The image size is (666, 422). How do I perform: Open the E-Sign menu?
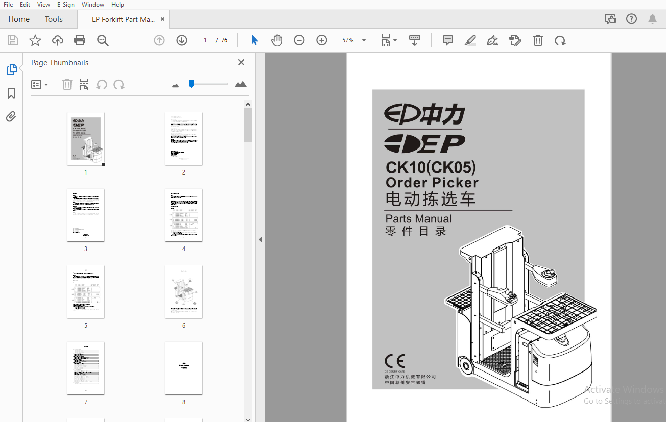pos(66,5)
